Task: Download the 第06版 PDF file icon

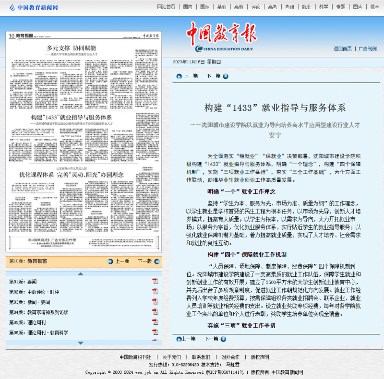Action: click(x=155, y=332)
